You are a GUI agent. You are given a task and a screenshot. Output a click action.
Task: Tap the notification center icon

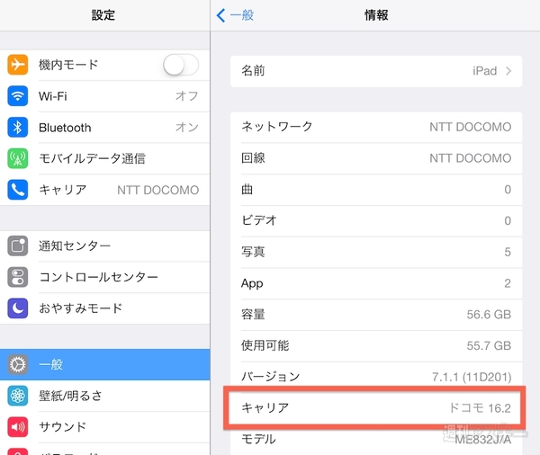point(18,245)
